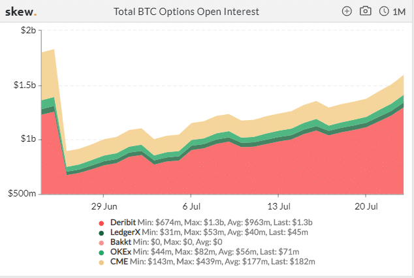Click the Total BTC Options Open Interest title
414x278 pixels.
click(186, 12)
